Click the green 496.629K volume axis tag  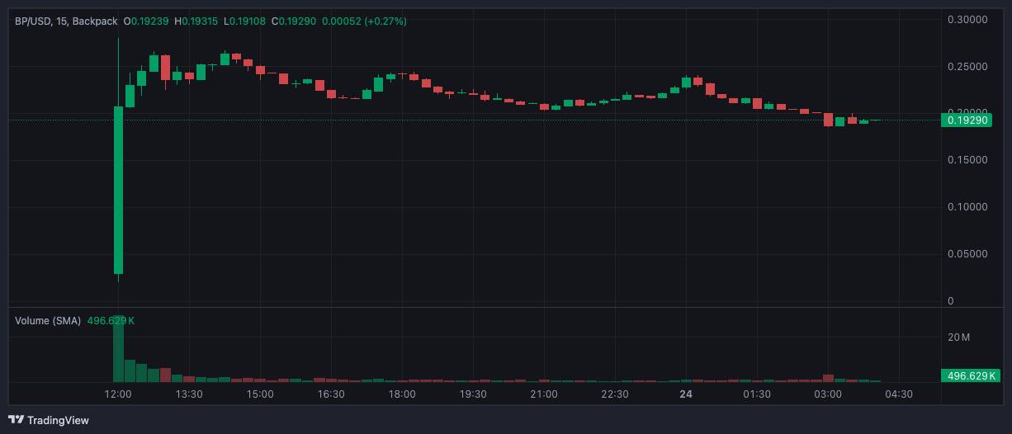(x=967, y=376)
